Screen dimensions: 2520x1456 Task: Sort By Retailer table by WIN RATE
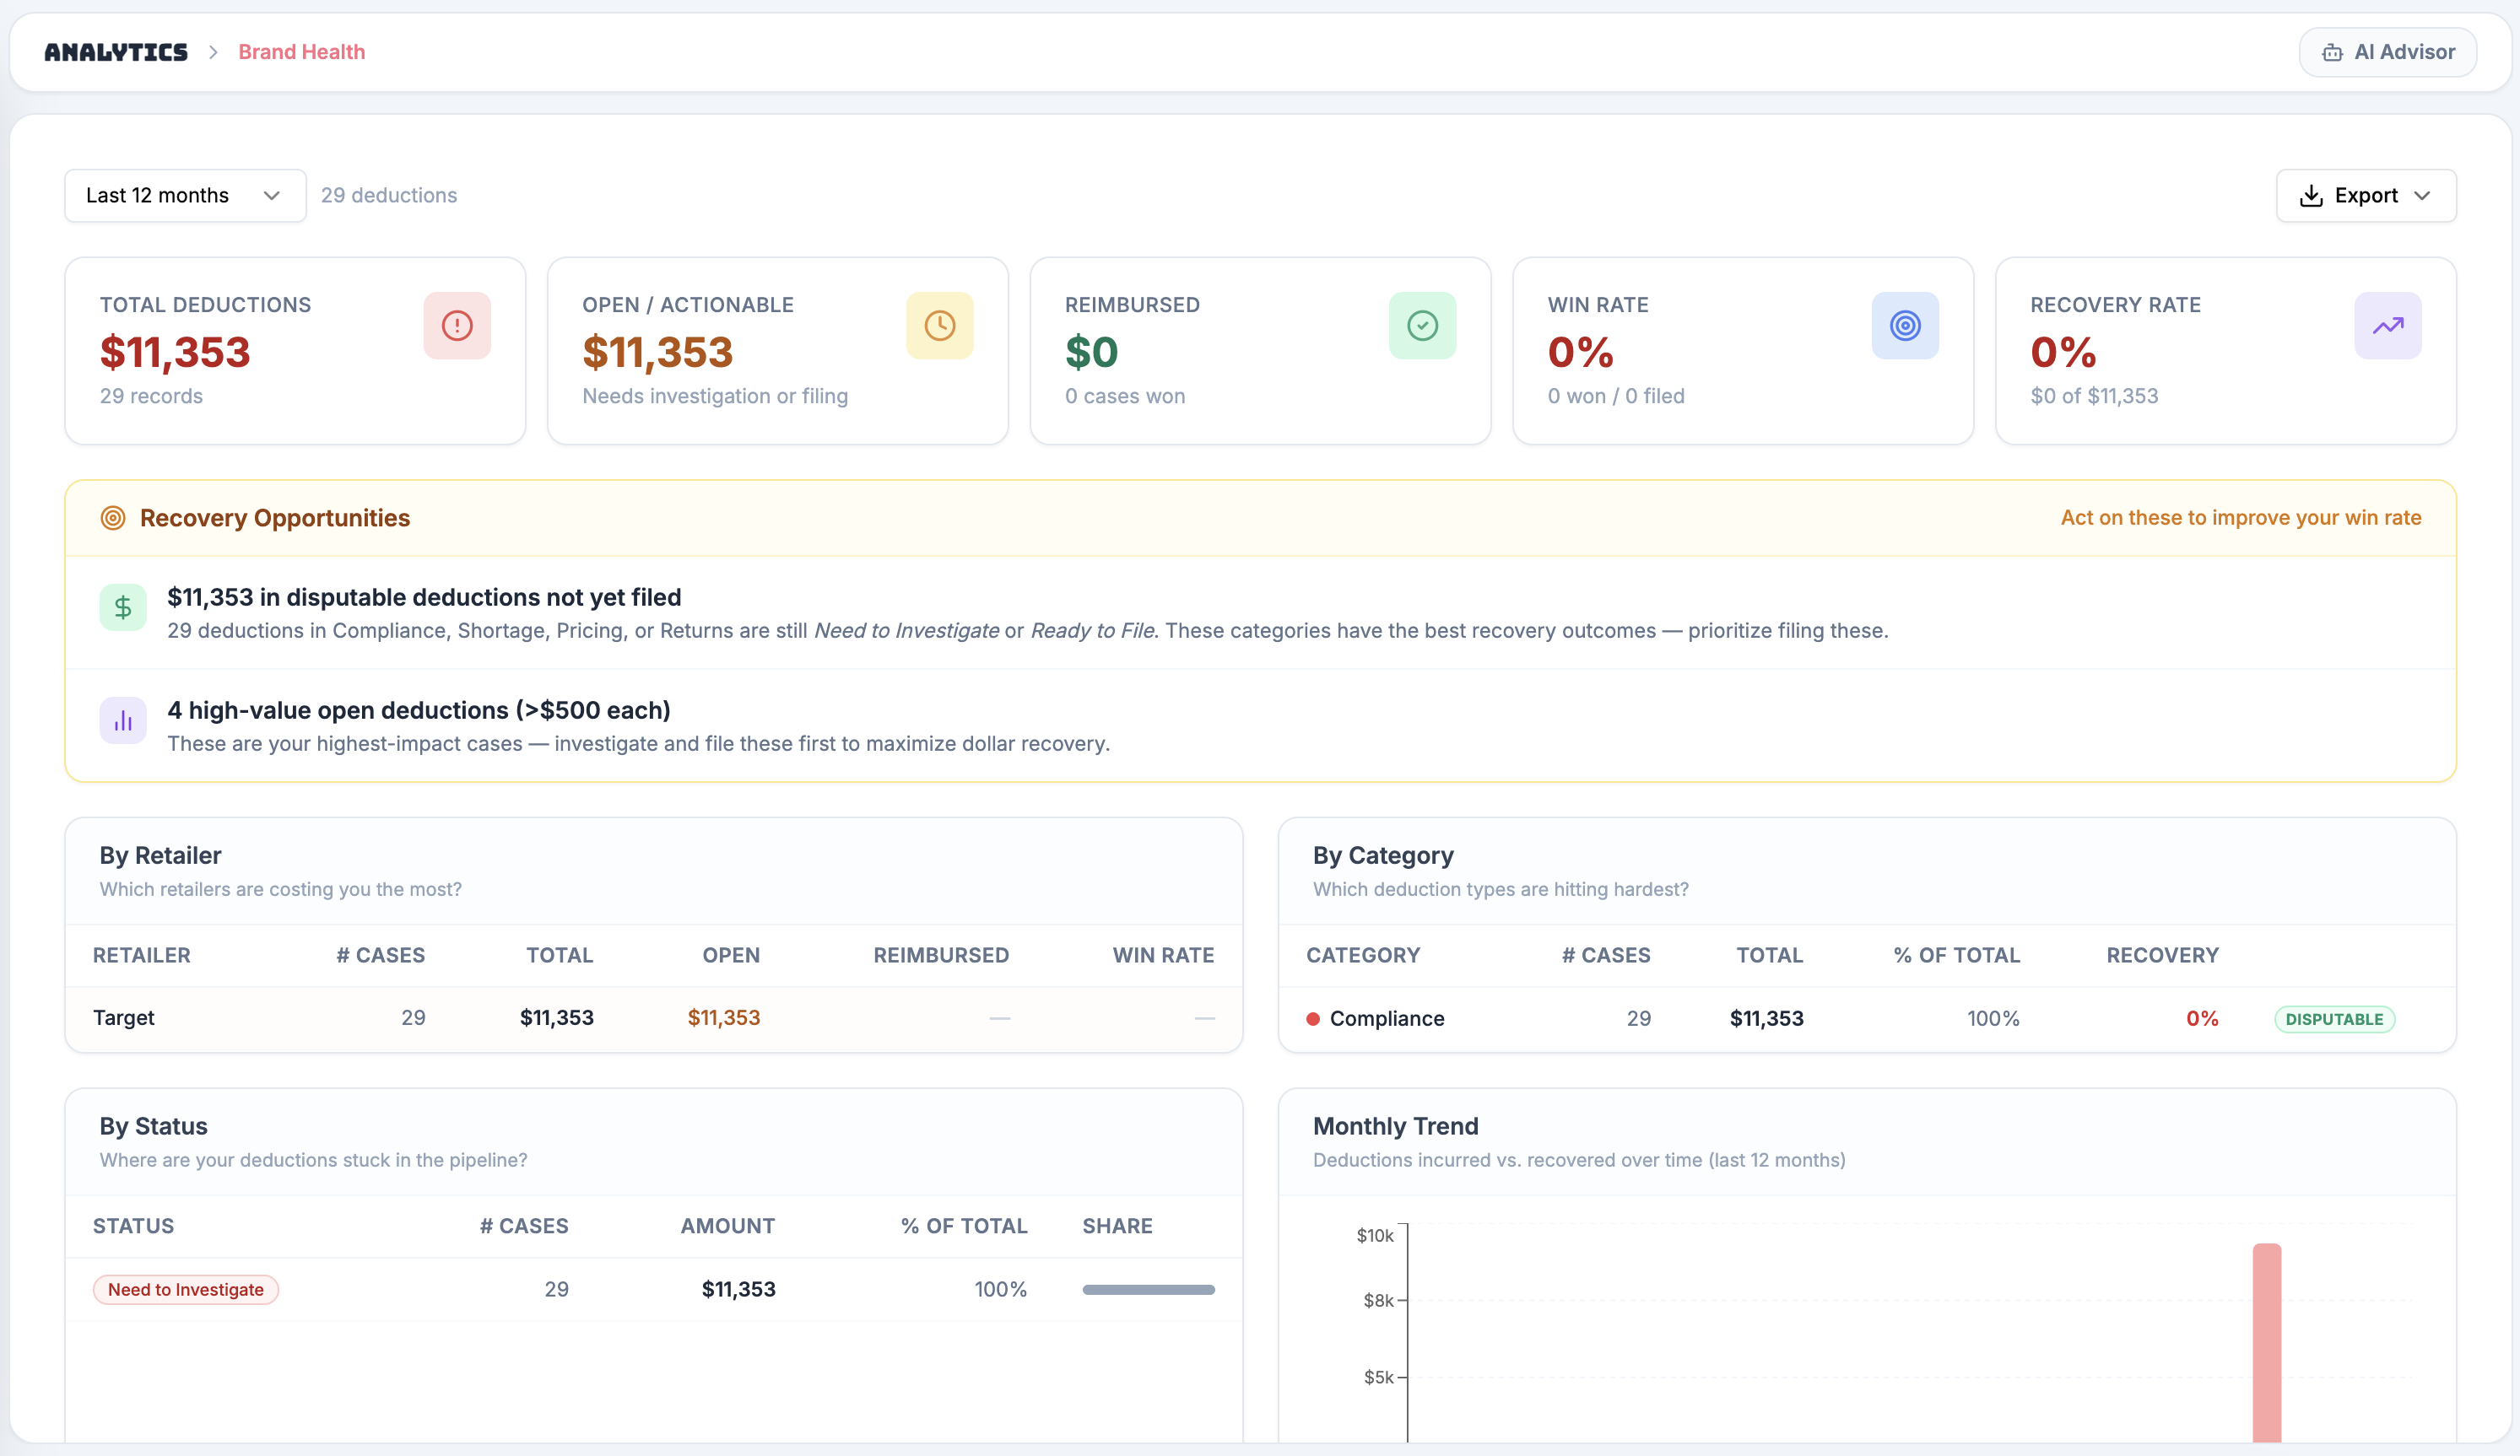(1163, 954)
